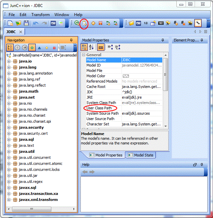Screen dimensions: 213x218
Task: Open the Window menu
Action: (62, 15)
